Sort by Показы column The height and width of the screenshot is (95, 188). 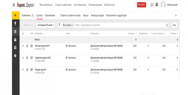click(x=174, y=34)
